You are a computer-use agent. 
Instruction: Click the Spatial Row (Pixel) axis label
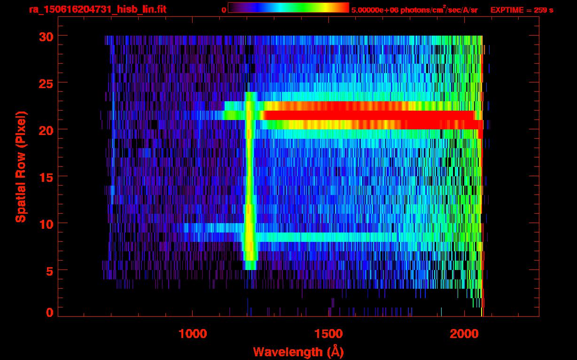(x=21, y=166)
